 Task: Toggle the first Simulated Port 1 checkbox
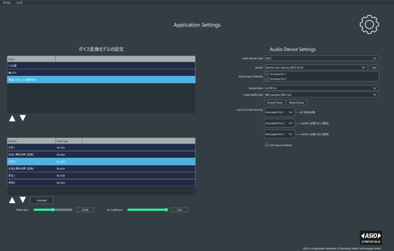[268, 74]
